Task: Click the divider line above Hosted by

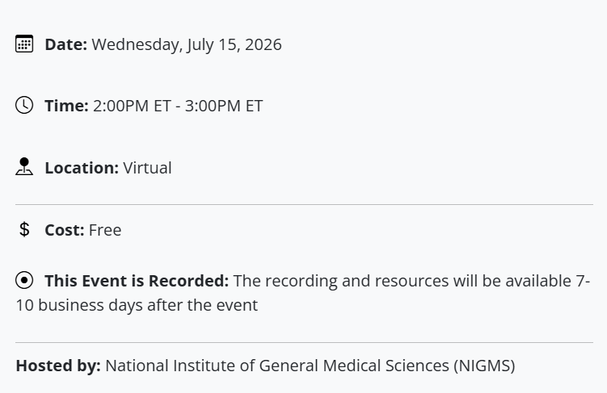Action: coord(304,342)
